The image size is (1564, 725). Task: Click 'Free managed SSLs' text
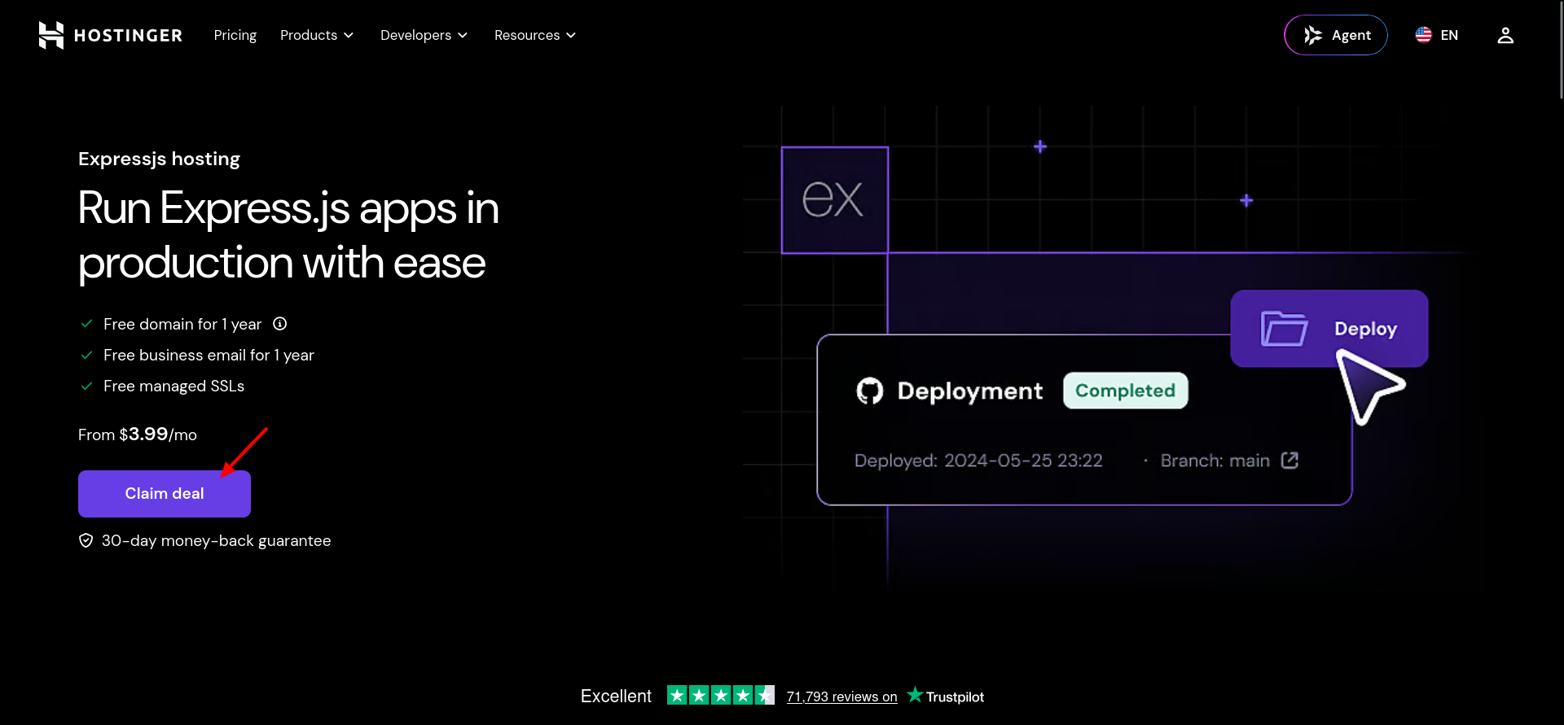(174, 386)
